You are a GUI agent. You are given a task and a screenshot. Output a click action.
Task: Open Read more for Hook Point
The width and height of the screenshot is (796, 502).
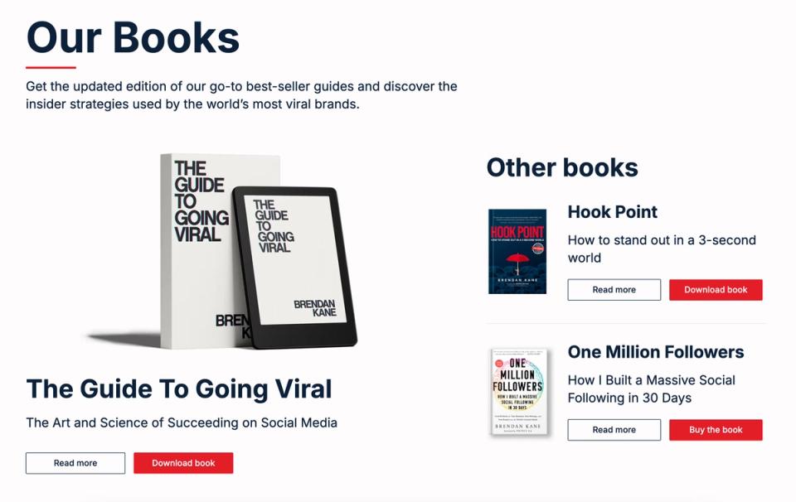click(x=614, y=290)
